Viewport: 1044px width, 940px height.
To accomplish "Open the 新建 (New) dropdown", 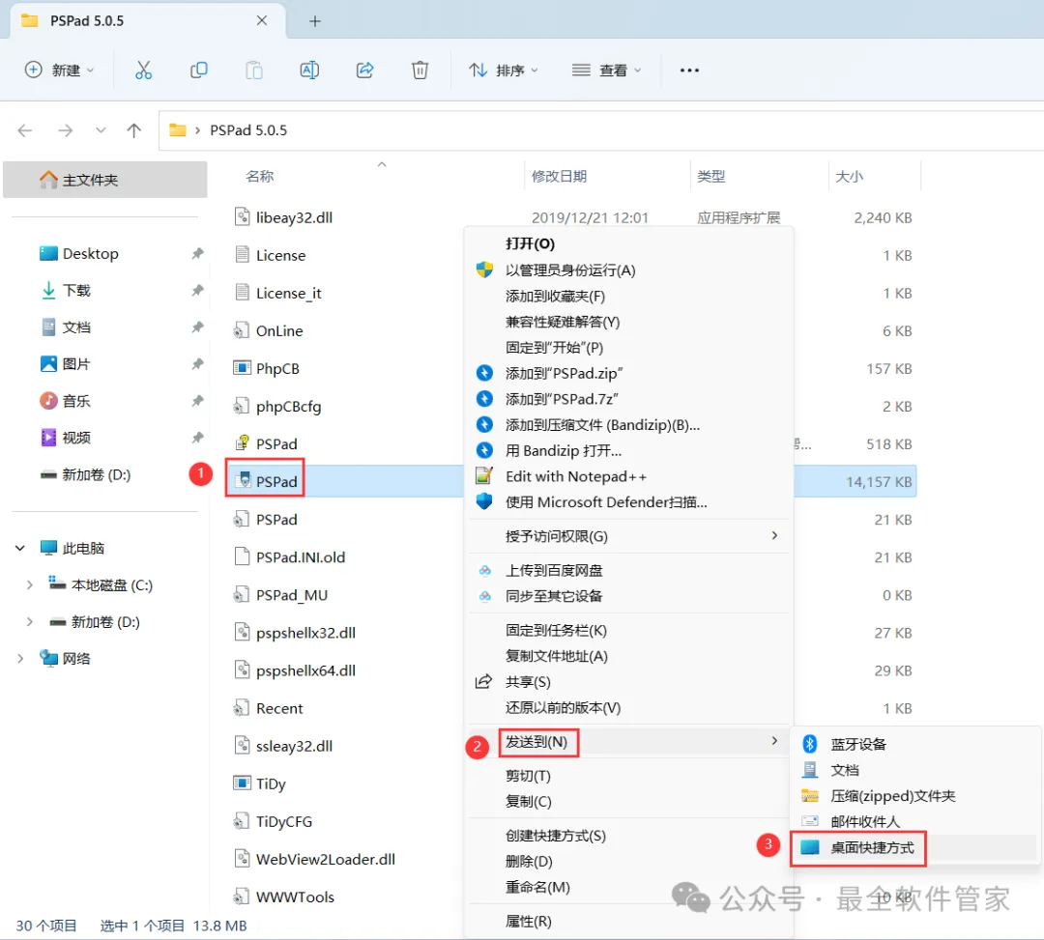I will click(60, 70).
